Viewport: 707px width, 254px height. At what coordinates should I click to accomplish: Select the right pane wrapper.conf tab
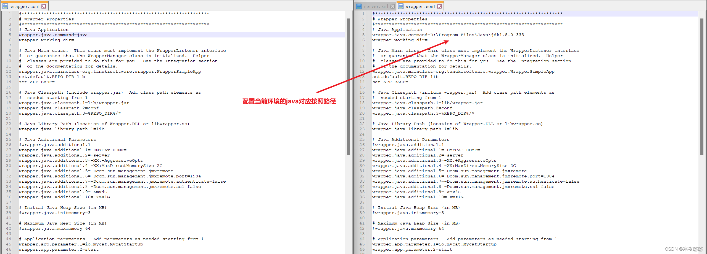click(x=418, y=6)
